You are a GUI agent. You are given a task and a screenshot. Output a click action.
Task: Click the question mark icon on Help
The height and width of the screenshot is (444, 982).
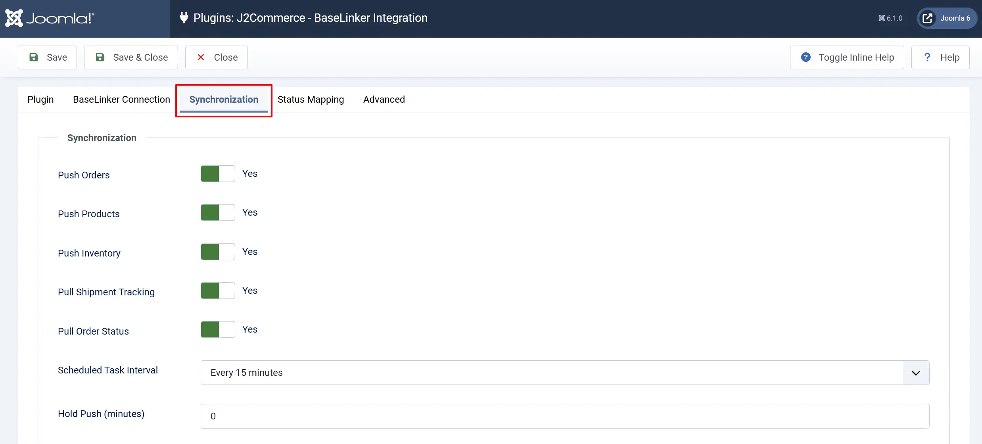tap(927, 57)
